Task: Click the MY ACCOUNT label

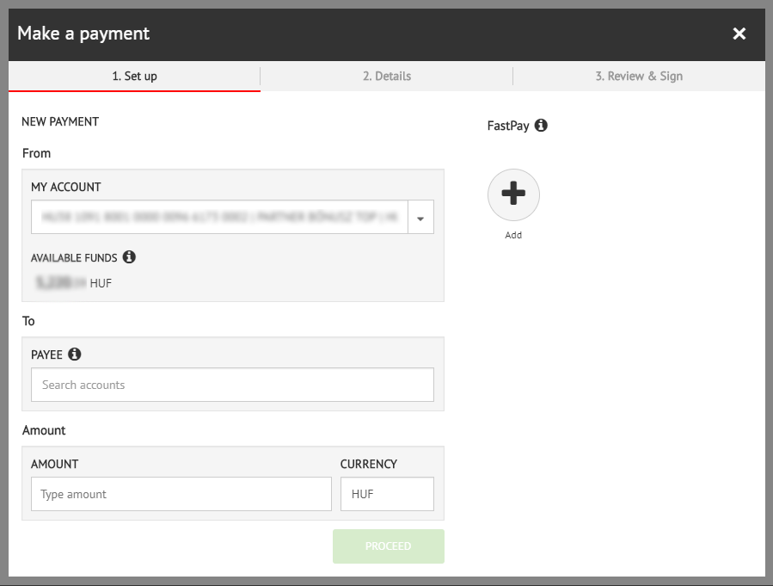Action: tap(66, 187)
